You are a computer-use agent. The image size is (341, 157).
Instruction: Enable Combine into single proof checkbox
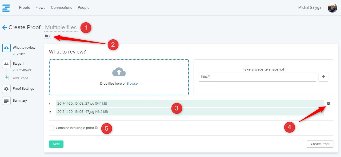[51, 128]
